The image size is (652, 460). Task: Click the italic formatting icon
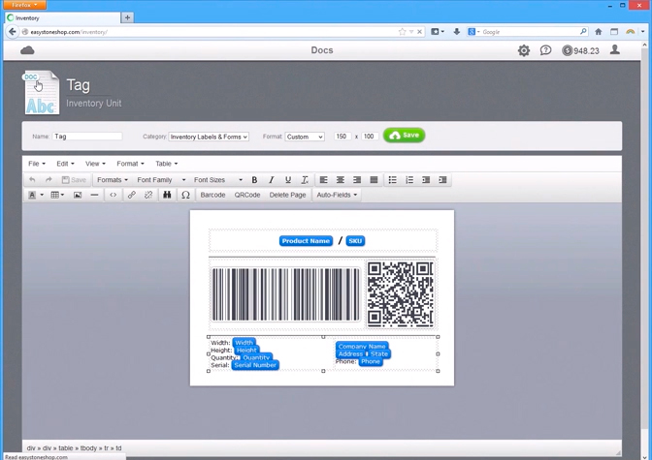click(271, 180)
